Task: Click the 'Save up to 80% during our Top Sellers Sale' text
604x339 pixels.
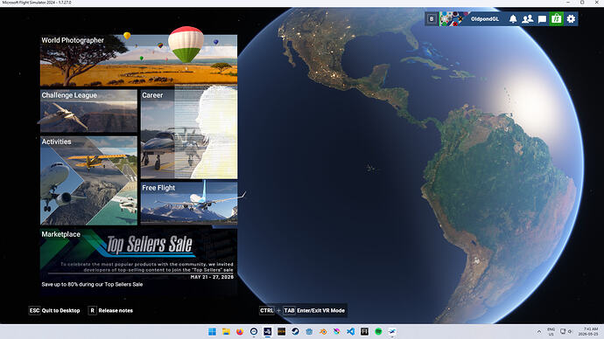Action: [92, 285]
